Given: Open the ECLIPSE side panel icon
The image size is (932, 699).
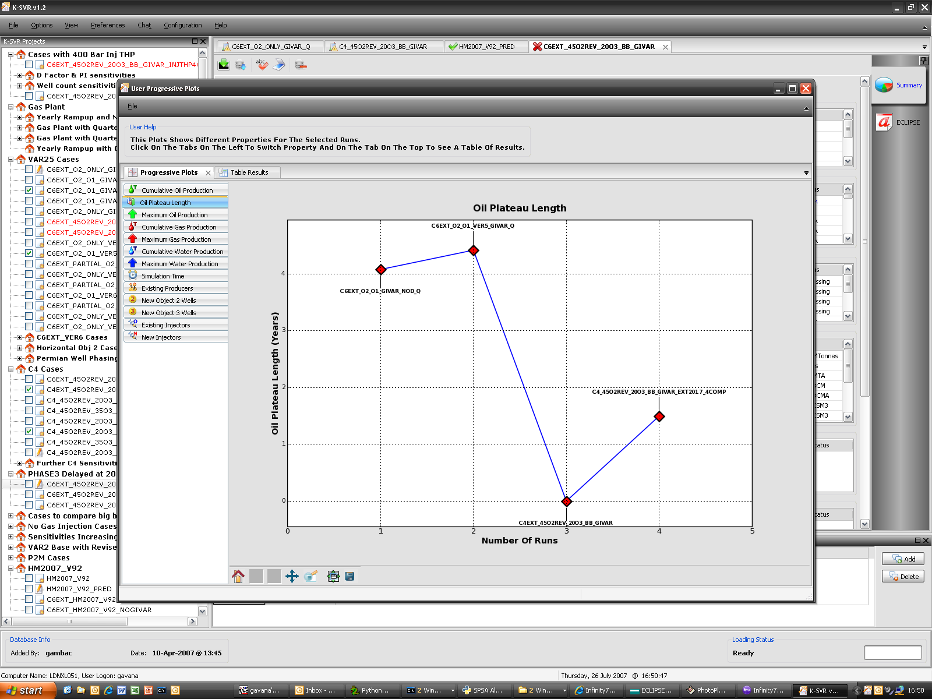Looking at the screenshot, I should 885,122.
